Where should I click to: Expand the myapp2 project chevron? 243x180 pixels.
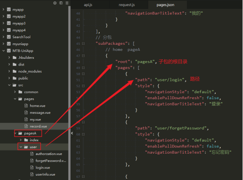tap(4, 16)
